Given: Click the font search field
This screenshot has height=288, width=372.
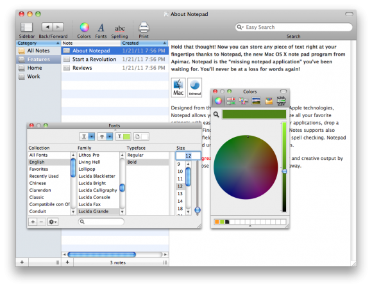Looking at the screenshot, I should (101, 221).
